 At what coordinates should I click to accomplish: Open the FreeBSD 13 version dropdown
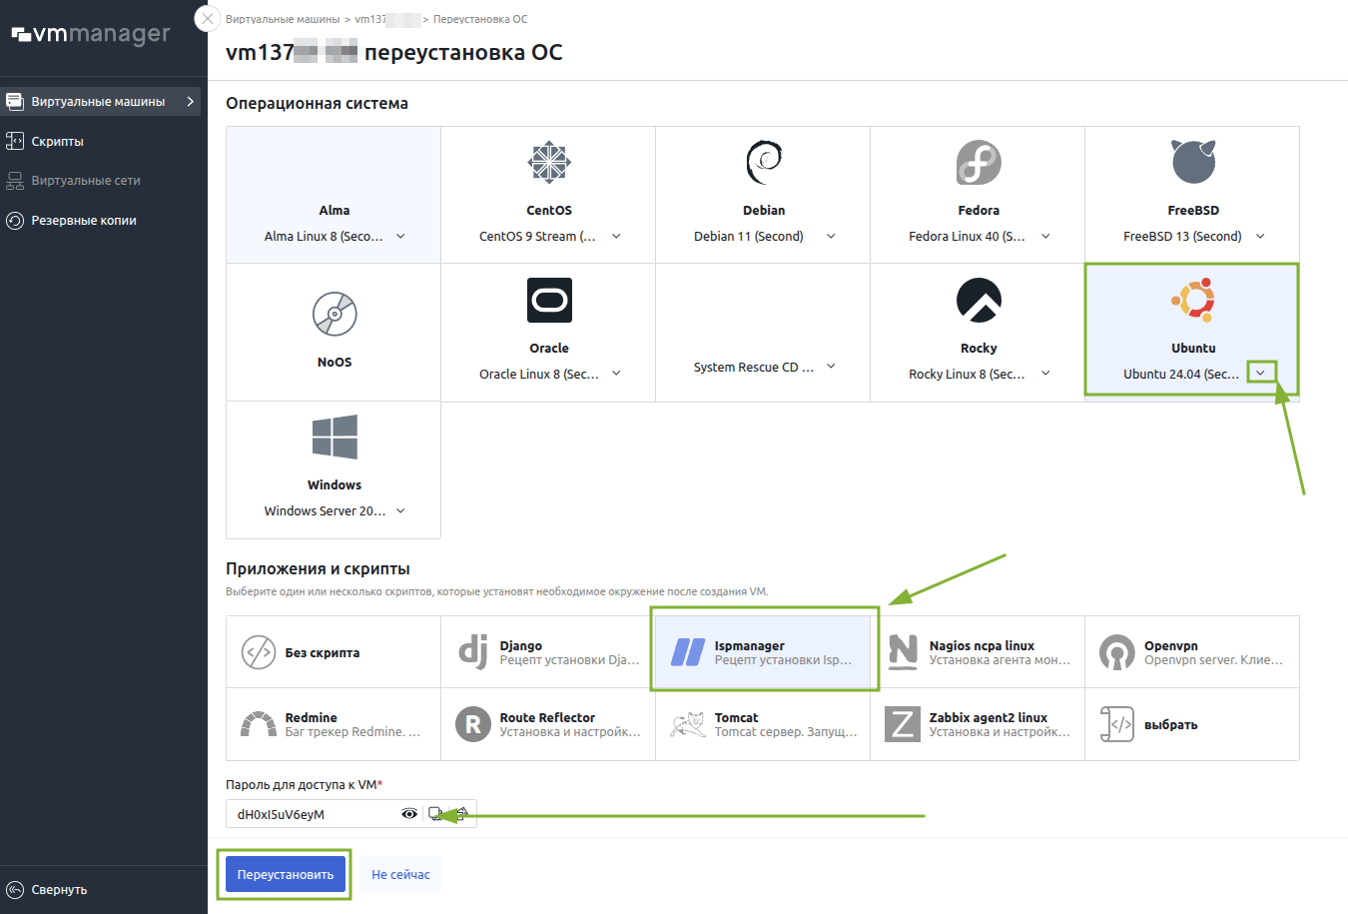point(1260,237)
